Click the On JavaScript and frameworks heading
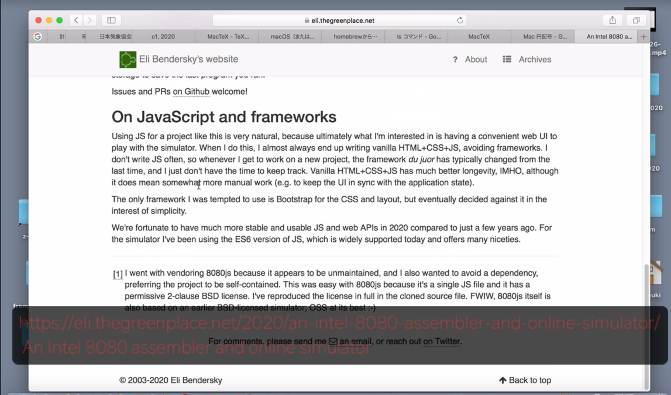Screen dimensions: 671x395 [224, 117]
